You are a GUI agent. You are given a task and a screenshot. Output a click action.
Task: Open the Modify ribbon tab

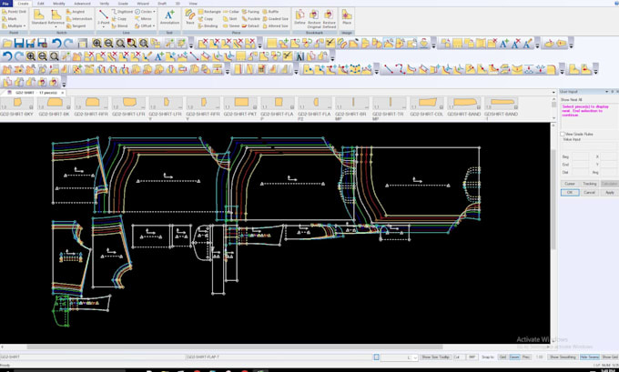(58, 4)
